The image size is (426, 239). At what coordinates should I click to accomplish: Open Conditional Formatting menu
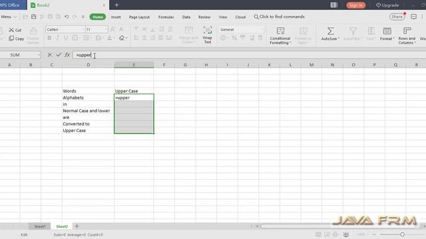pos(280,35)
